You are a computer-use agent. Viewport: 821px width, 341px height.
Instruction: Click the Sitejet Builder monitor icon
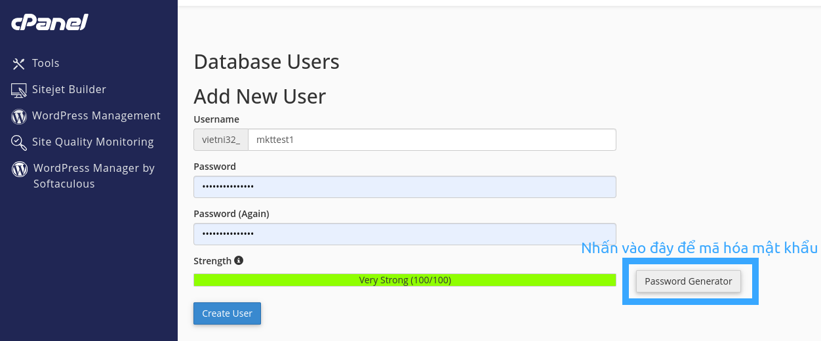pyautogui.click(x=19, y=90)
